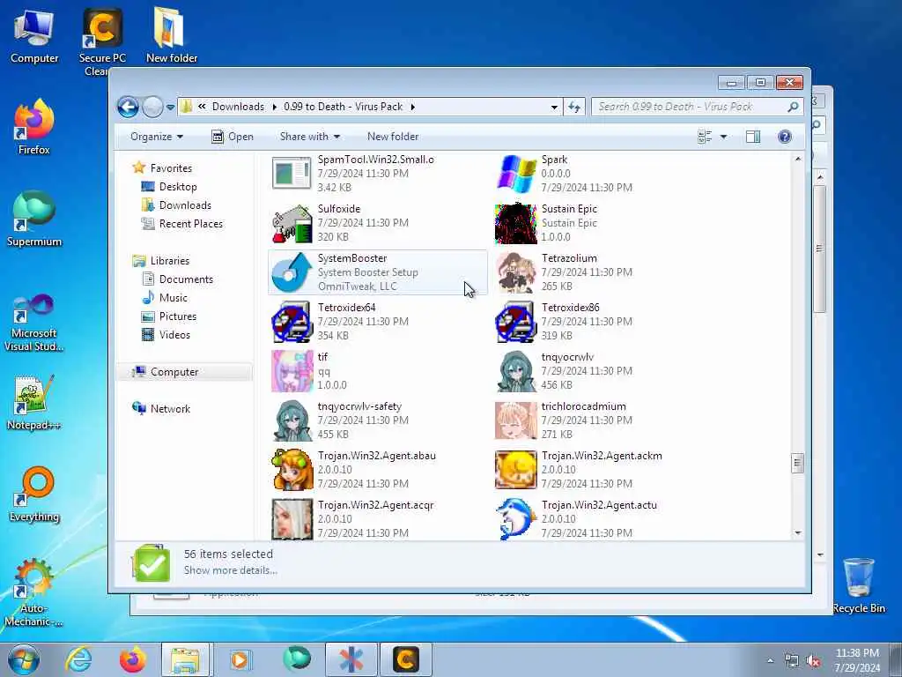
Task: Open the Firefox desktop shortcut
Action: 34,127
